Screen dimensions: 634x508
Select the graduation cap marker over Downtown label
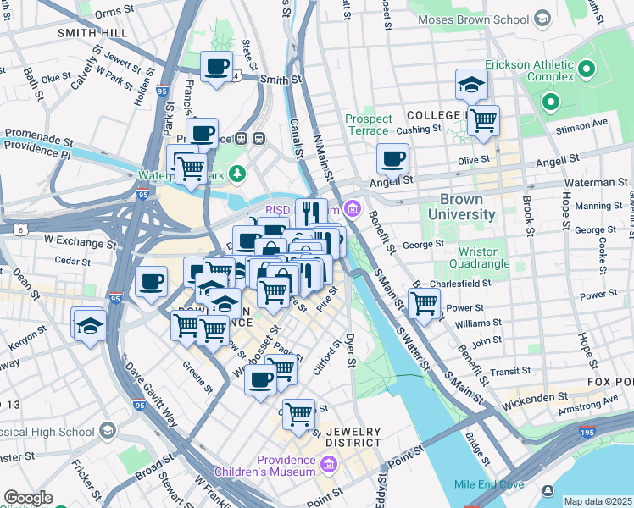[x=225, y=305]
